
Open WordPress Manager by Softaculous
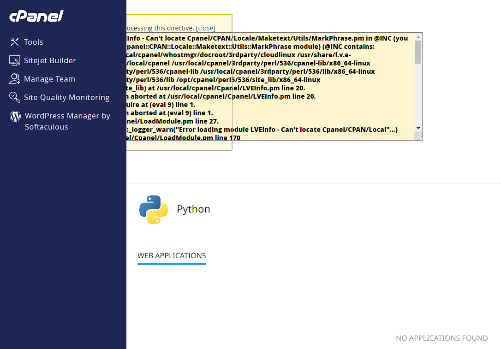(x=67, y=121)
